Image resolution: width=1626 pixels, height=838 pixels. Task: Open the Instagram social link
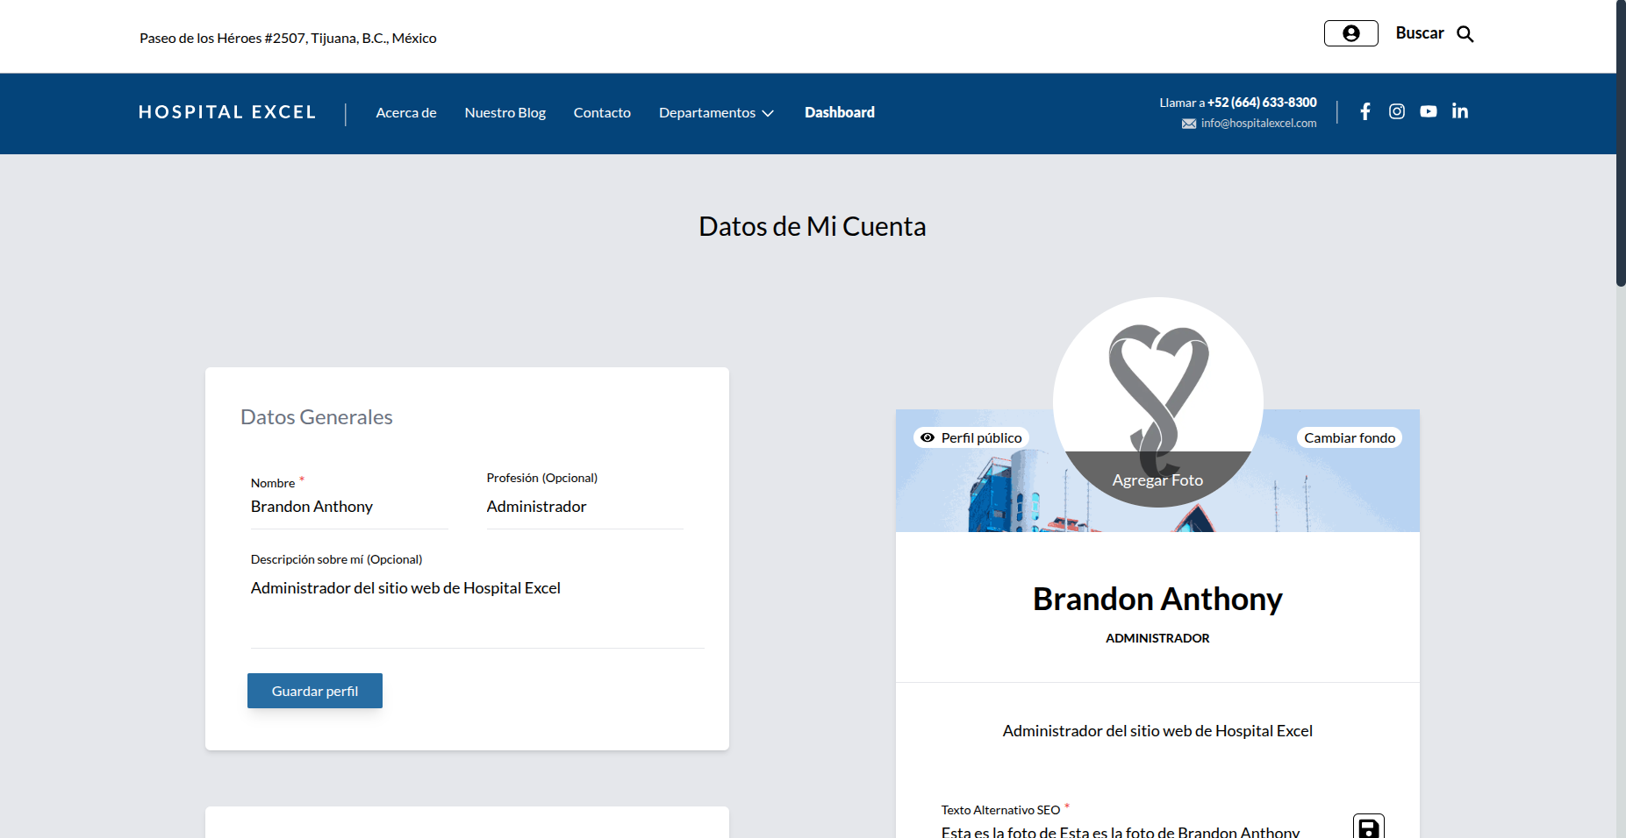(1397, 111)
